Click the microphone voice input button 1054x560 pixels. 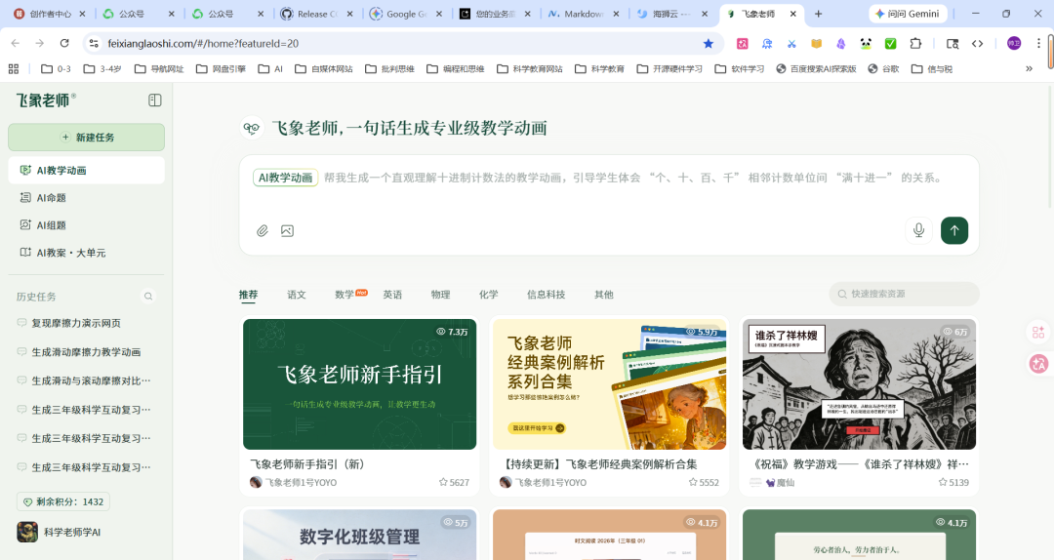point(919,230)
